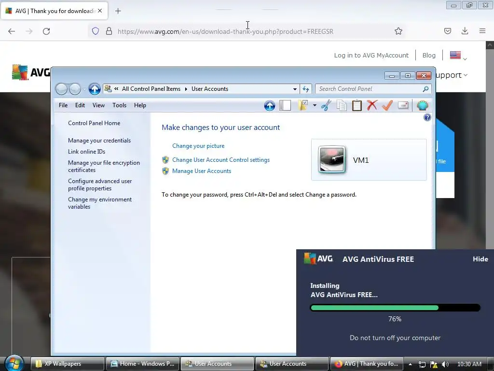This screenshot has height=371, width=494.
Task: Click the padlock site info icon
Action: click(x=109, y=31)
